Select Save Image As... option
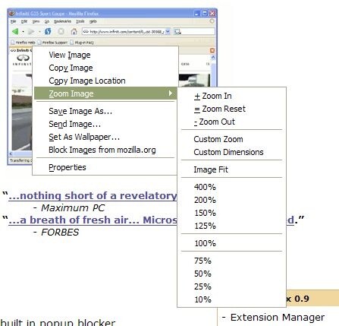This screenshot has width=339, height=326. 80,111
